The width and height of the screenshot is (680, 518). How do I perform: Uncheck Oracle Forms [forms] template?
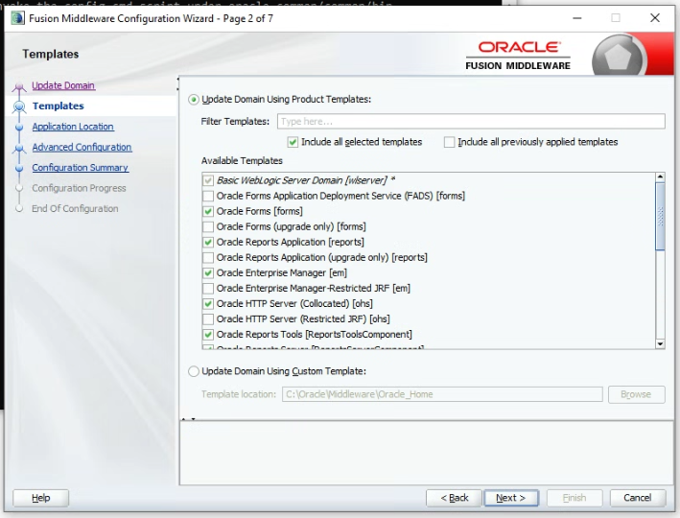pos(208,211)
